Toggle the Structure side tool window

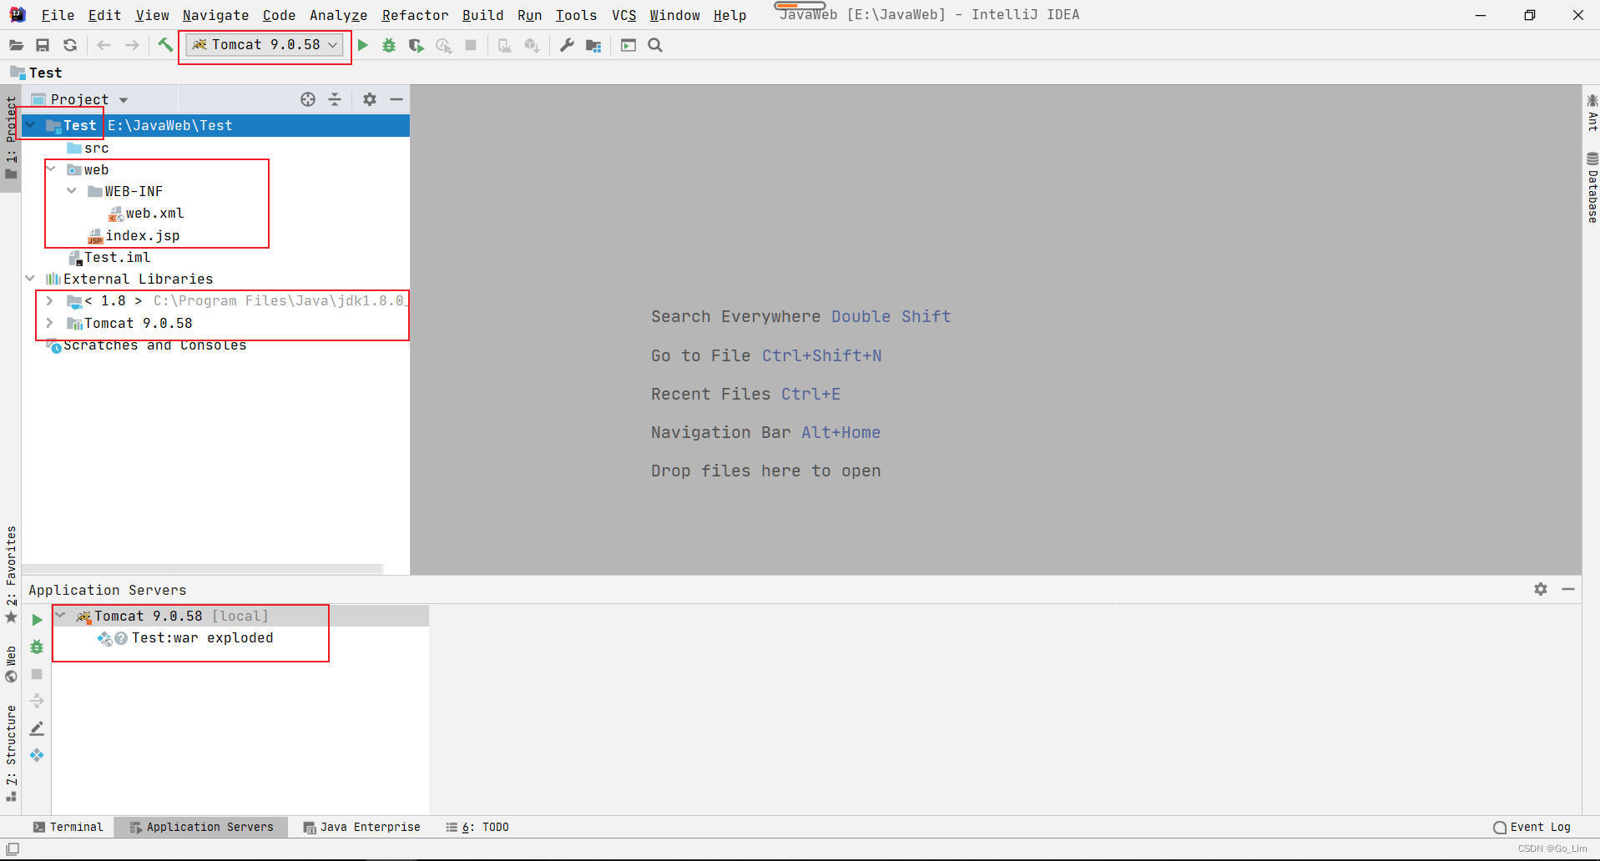click(11, 753)
